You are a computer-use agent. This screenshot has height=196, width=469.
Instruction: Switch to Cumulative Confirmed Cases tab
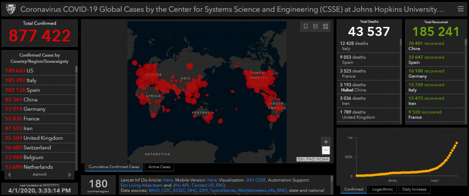click(x=114, y=167)
